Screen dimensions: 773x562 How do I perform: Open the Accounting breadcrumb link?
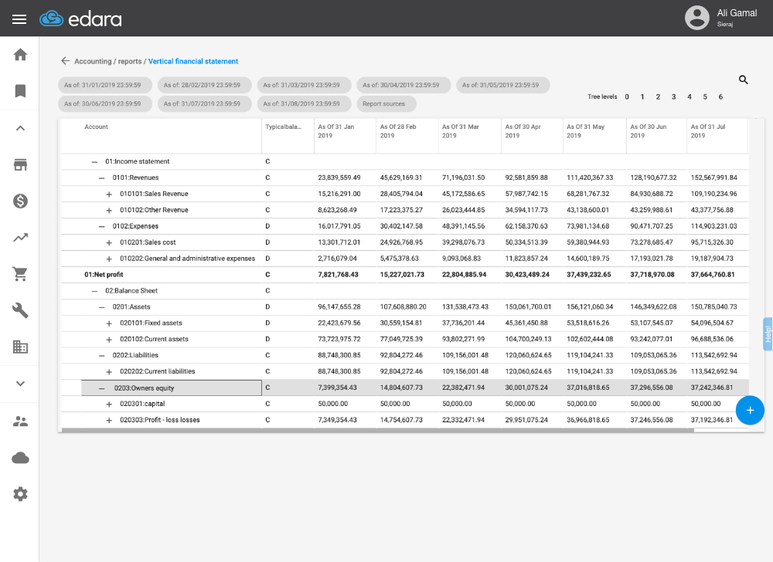click(x=94, y=62)
